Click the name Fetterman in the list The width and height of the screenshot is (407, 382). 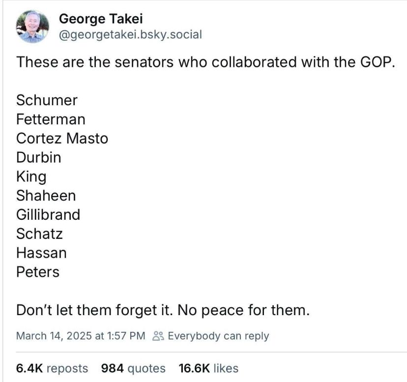(x=51, y=119)
